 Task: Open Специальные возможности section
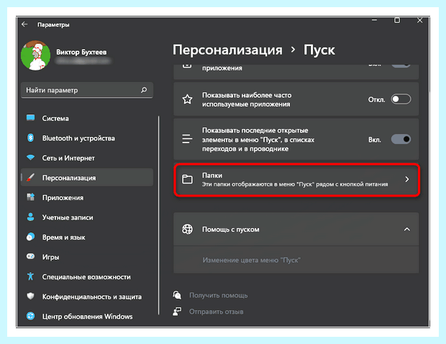87,277
